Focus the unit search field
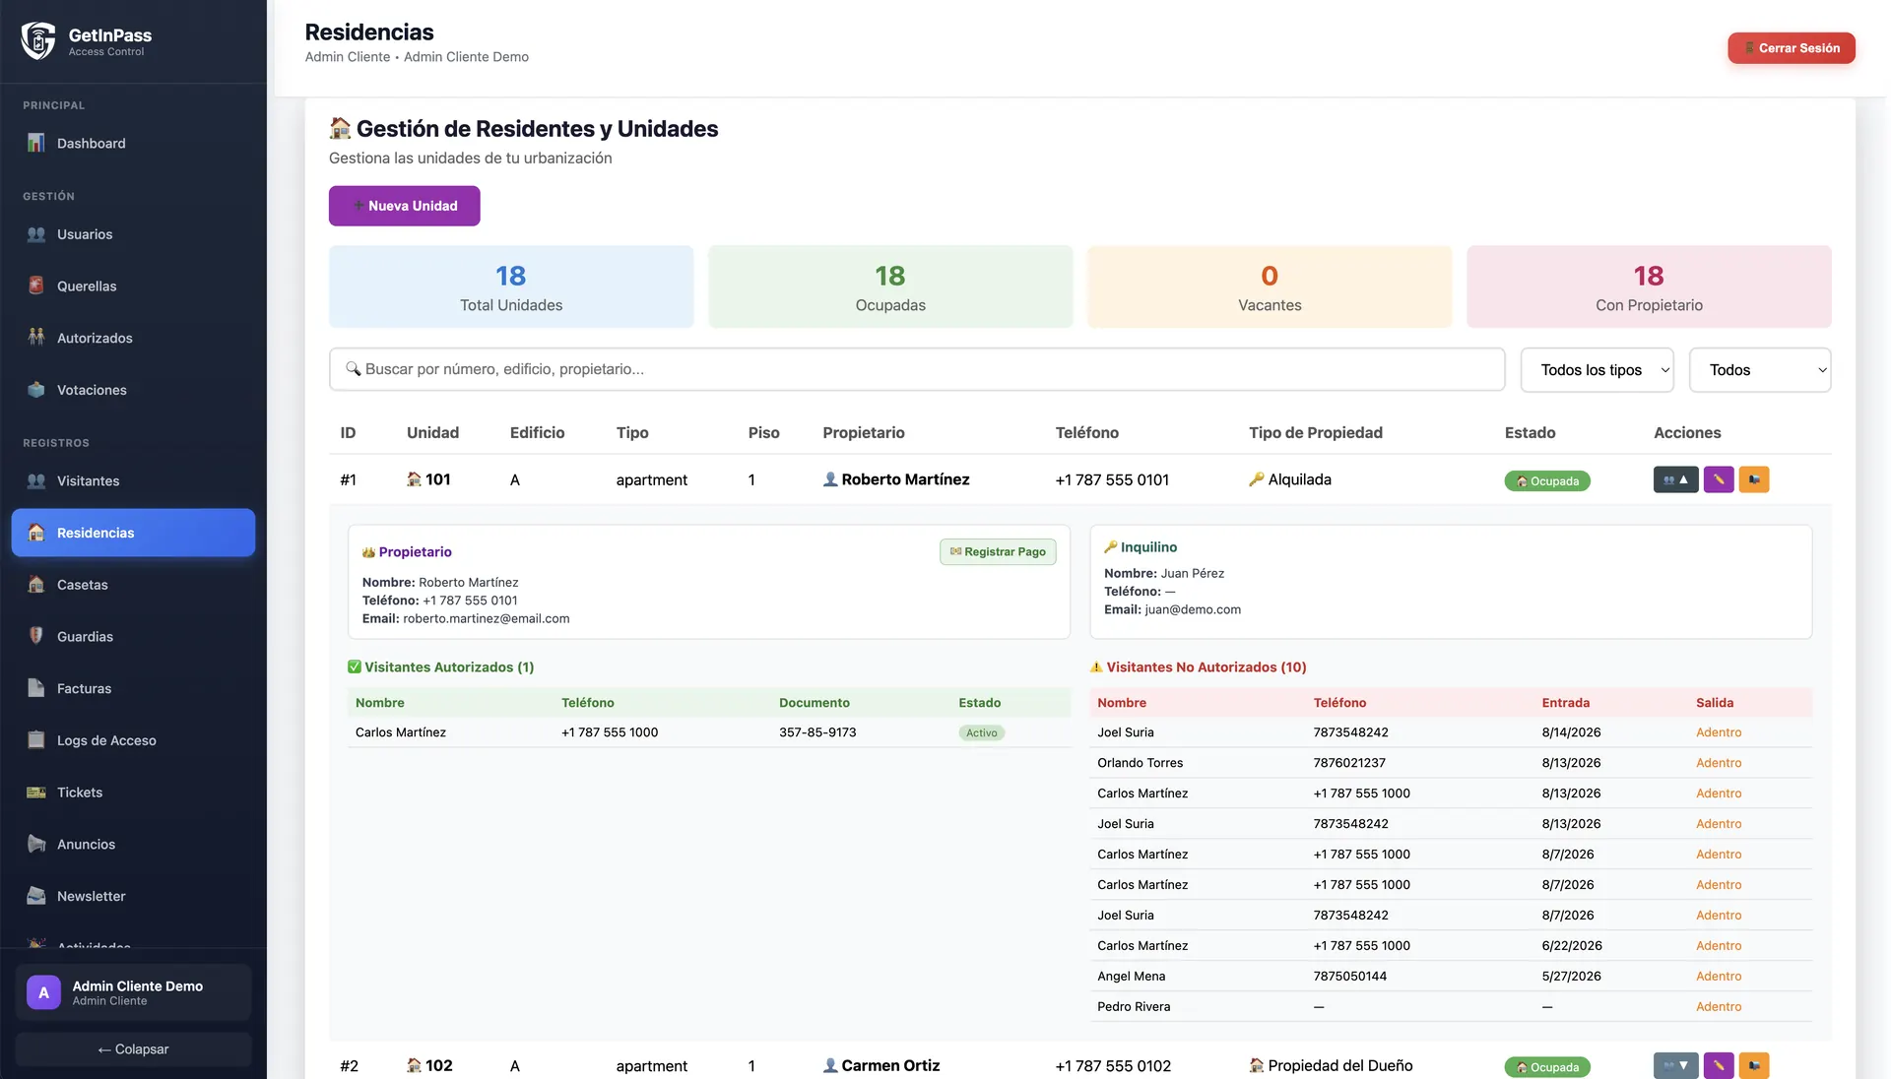Viewport: 1891px width, 1079px height. (x=917, y=369)
